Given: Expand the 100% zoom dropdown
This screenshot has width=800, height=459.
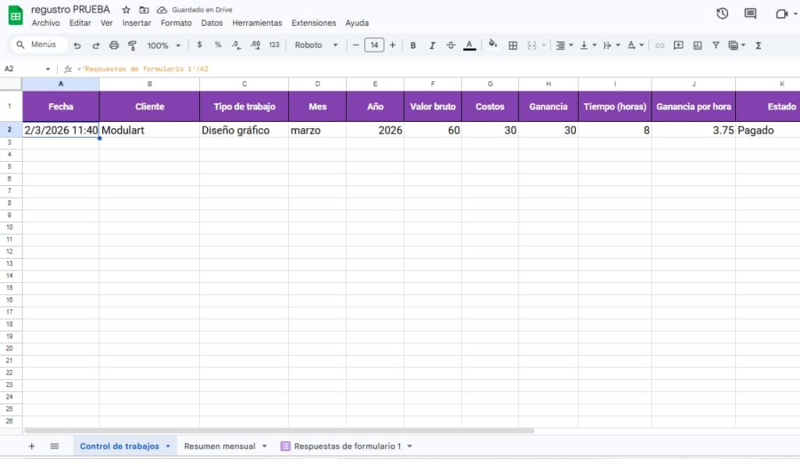Looking at the screenshot, I should pos(164,45).
